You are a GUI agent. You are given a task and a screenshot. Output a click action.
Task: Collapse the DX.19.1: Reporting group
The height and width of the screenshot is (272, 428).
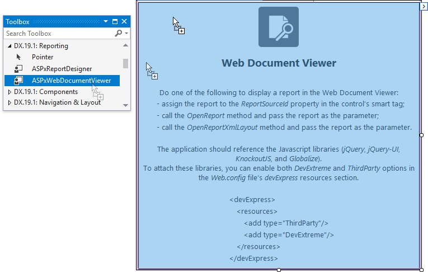click(x=10, y=46)
